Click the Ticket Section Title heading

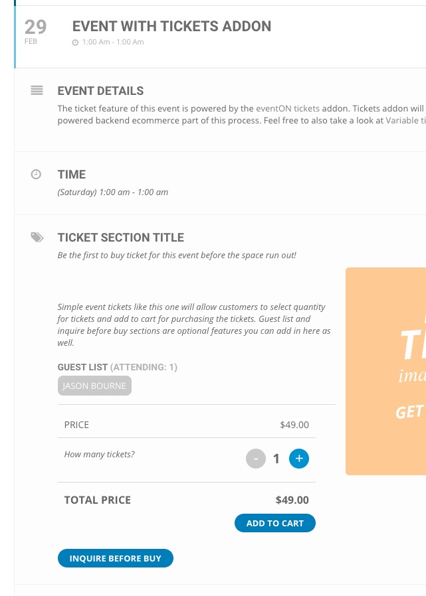[x=120, y=238]
